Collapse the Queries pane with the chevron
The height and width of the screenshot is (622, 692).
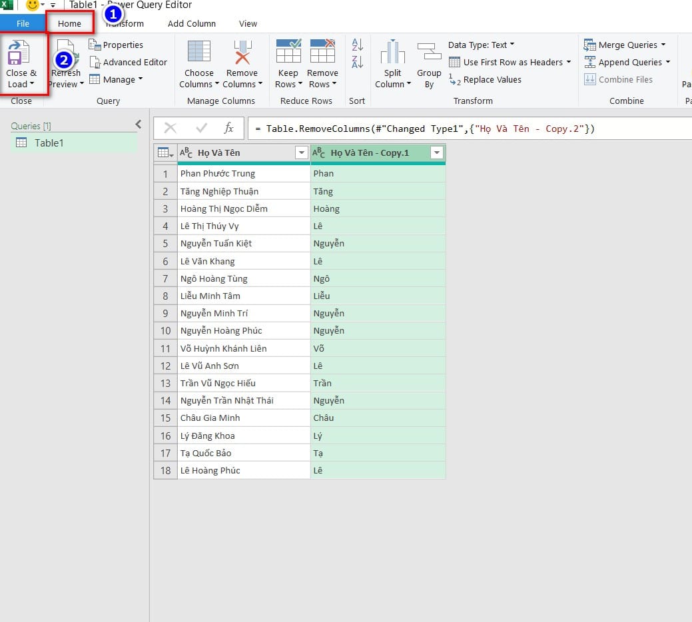138,125
